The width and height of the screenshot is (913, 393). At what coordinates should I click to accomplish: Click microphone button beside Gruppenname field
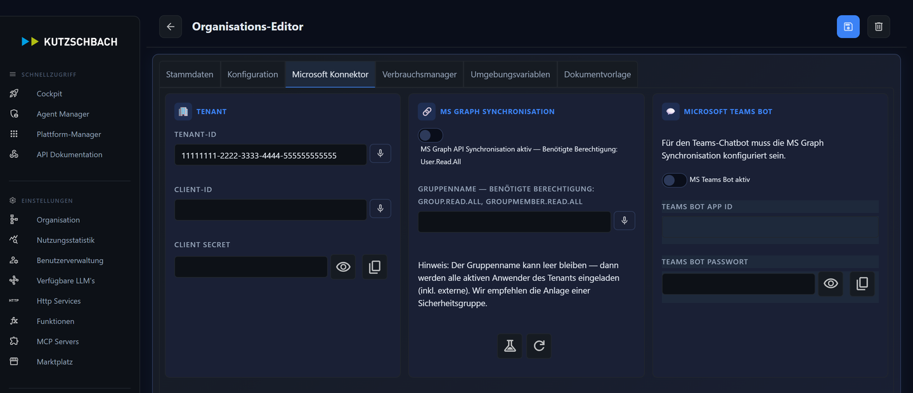[625, 221]
